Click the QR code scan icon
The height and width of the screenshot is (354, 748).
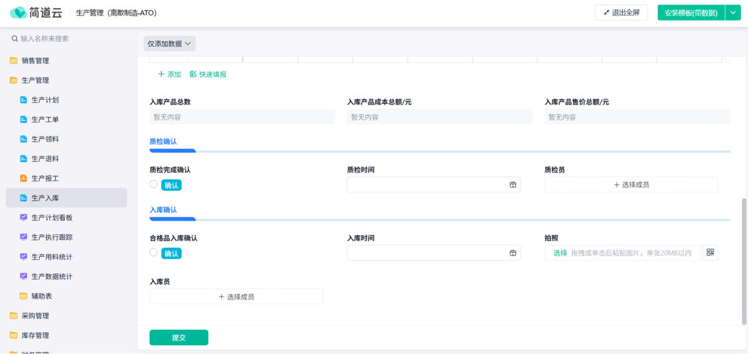pos(710,252)
